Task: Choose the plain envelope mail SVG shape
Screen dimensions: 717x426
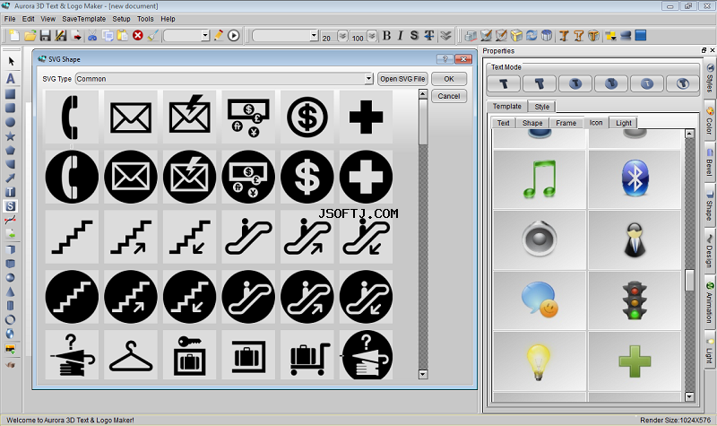Action: pyautogui.click(x=130, y=117)
